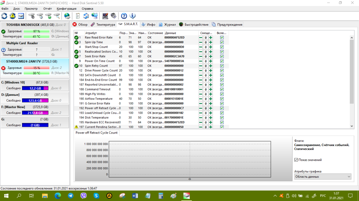The width and height of the screenshot is (359, 201).
Task: Click the warning icon on Current Pending Sector row
Action: (x=76, y=127)
